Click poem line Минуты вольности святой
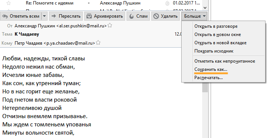 coord(38,133)
